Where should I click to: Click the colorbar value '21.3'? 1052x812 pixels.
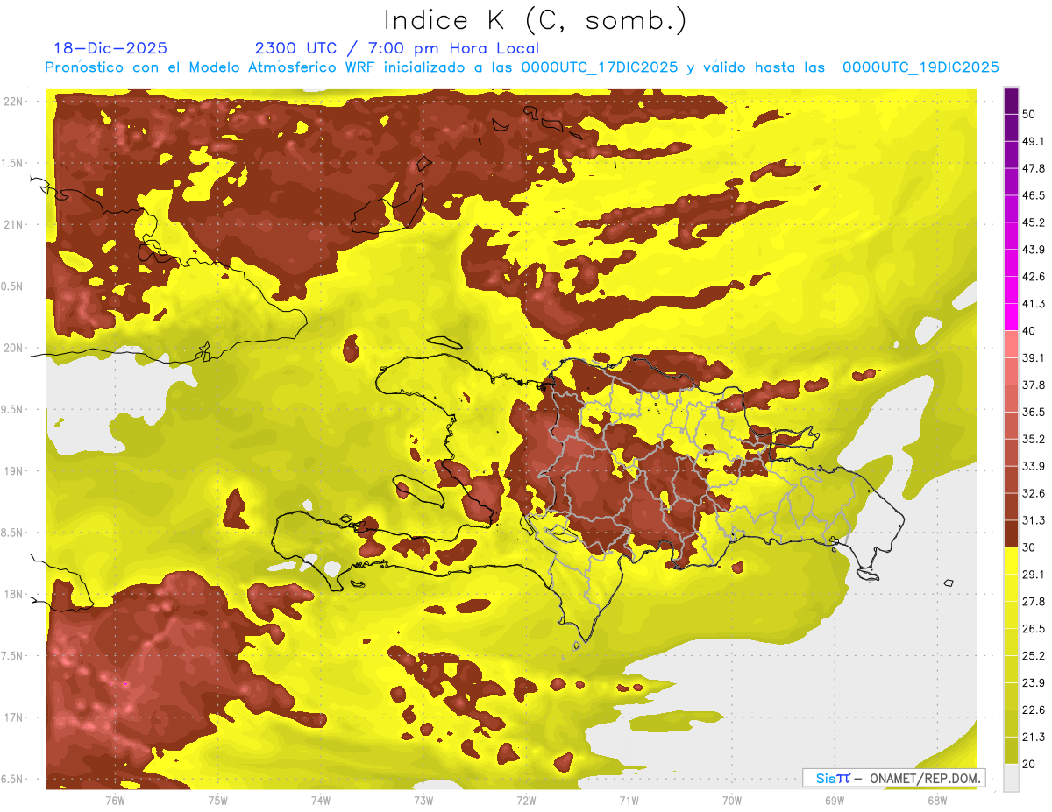(1034, 738)
